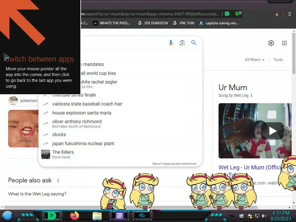The image size is (296, 222).
Task: Open the captcha solving sim... bookmark
Action: (219, 23)
